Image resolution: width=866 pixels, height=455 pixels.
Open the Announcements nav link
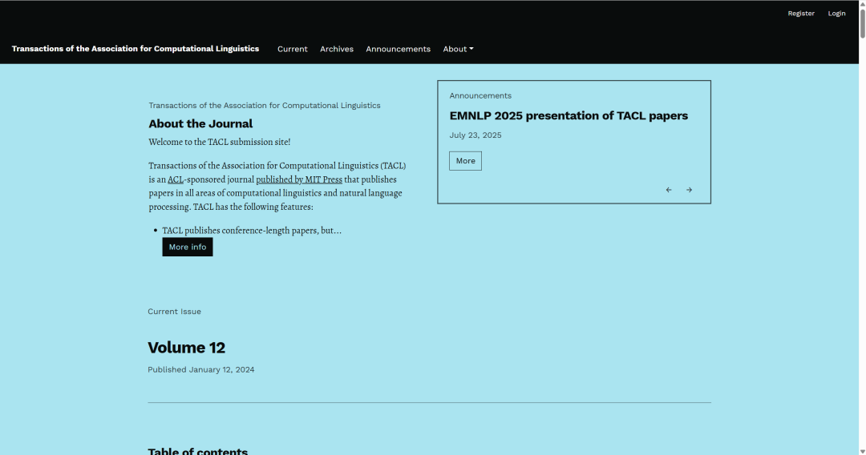coord(399,49)
